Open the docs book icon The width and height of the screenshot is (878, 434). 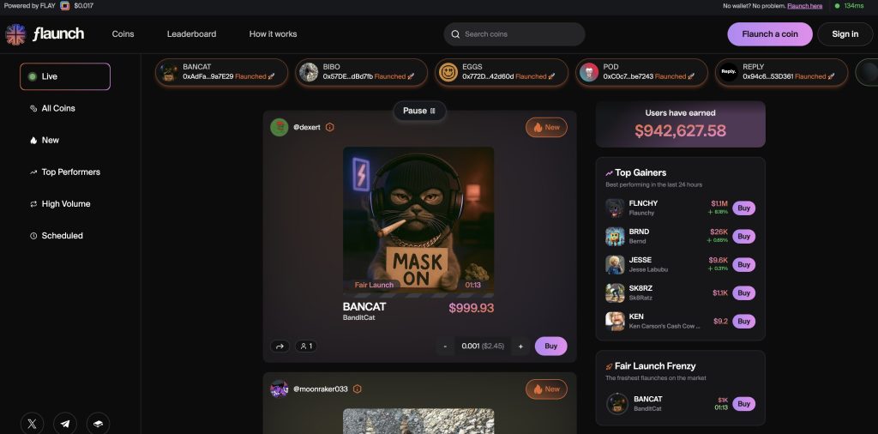98,424
